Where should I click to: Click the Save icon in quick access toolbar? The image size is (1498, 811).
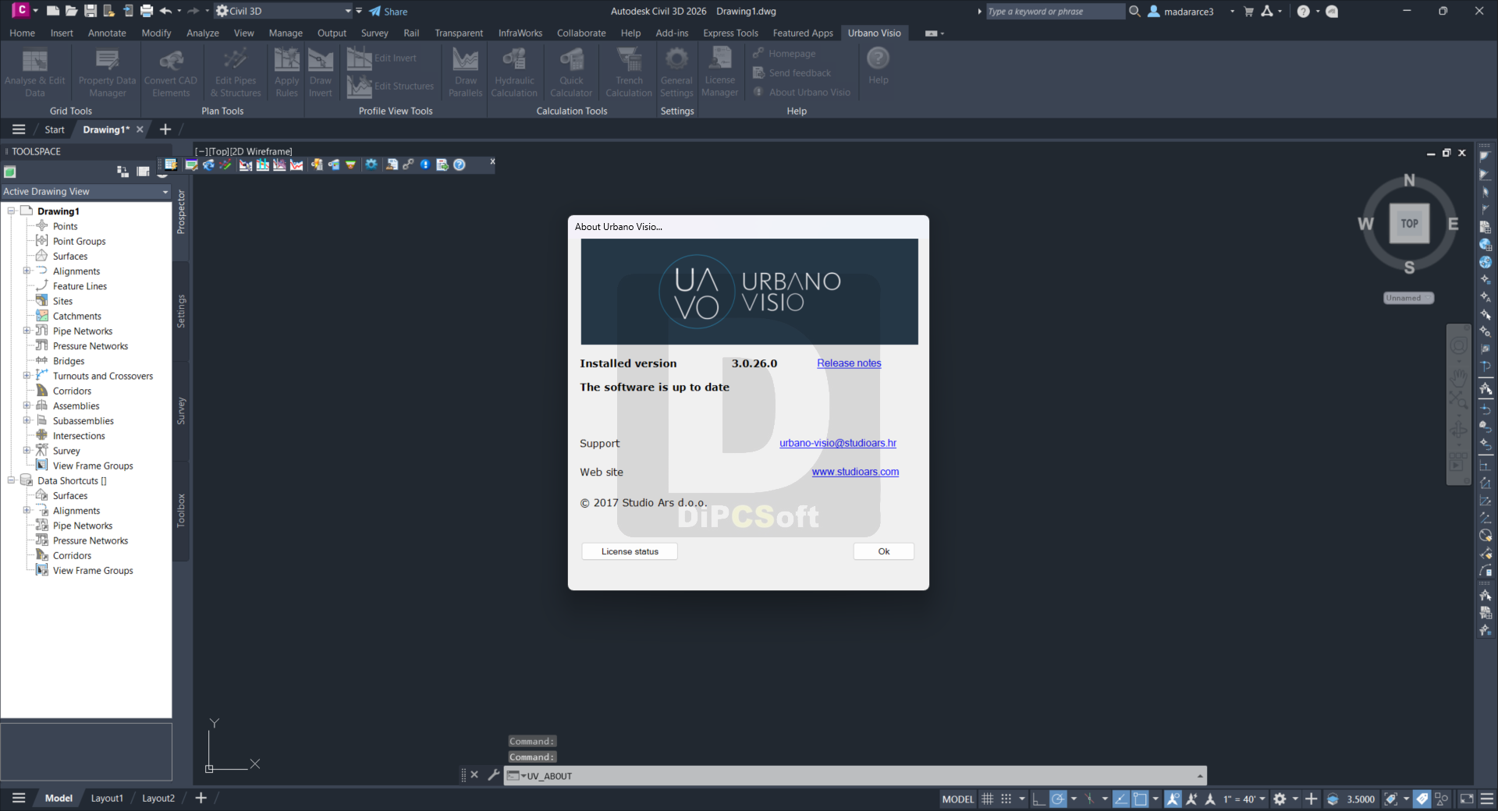point(90,11)
